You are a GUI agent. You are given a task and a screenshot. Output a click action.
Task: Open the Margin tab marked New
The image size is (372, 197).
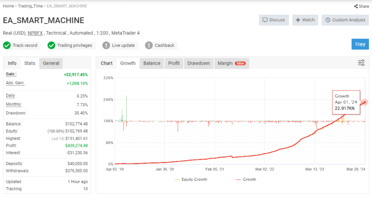click(231, 63)
